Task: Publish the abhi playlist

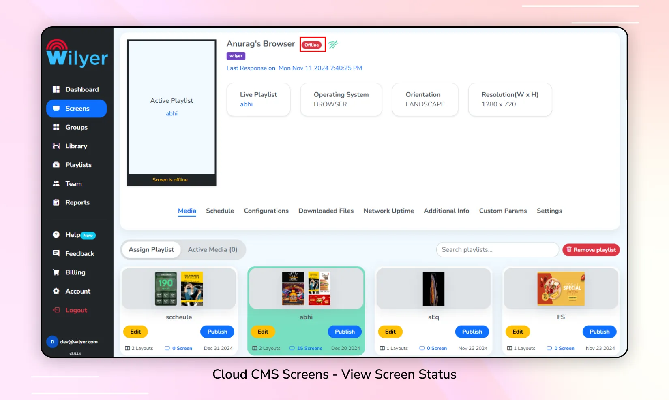Action: [345, 332]
